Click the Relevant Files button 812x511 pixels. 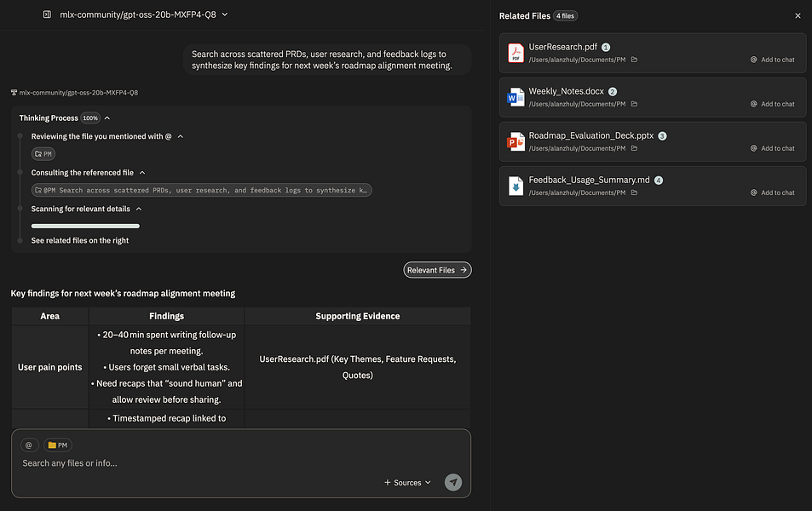(x=437, y=270)
